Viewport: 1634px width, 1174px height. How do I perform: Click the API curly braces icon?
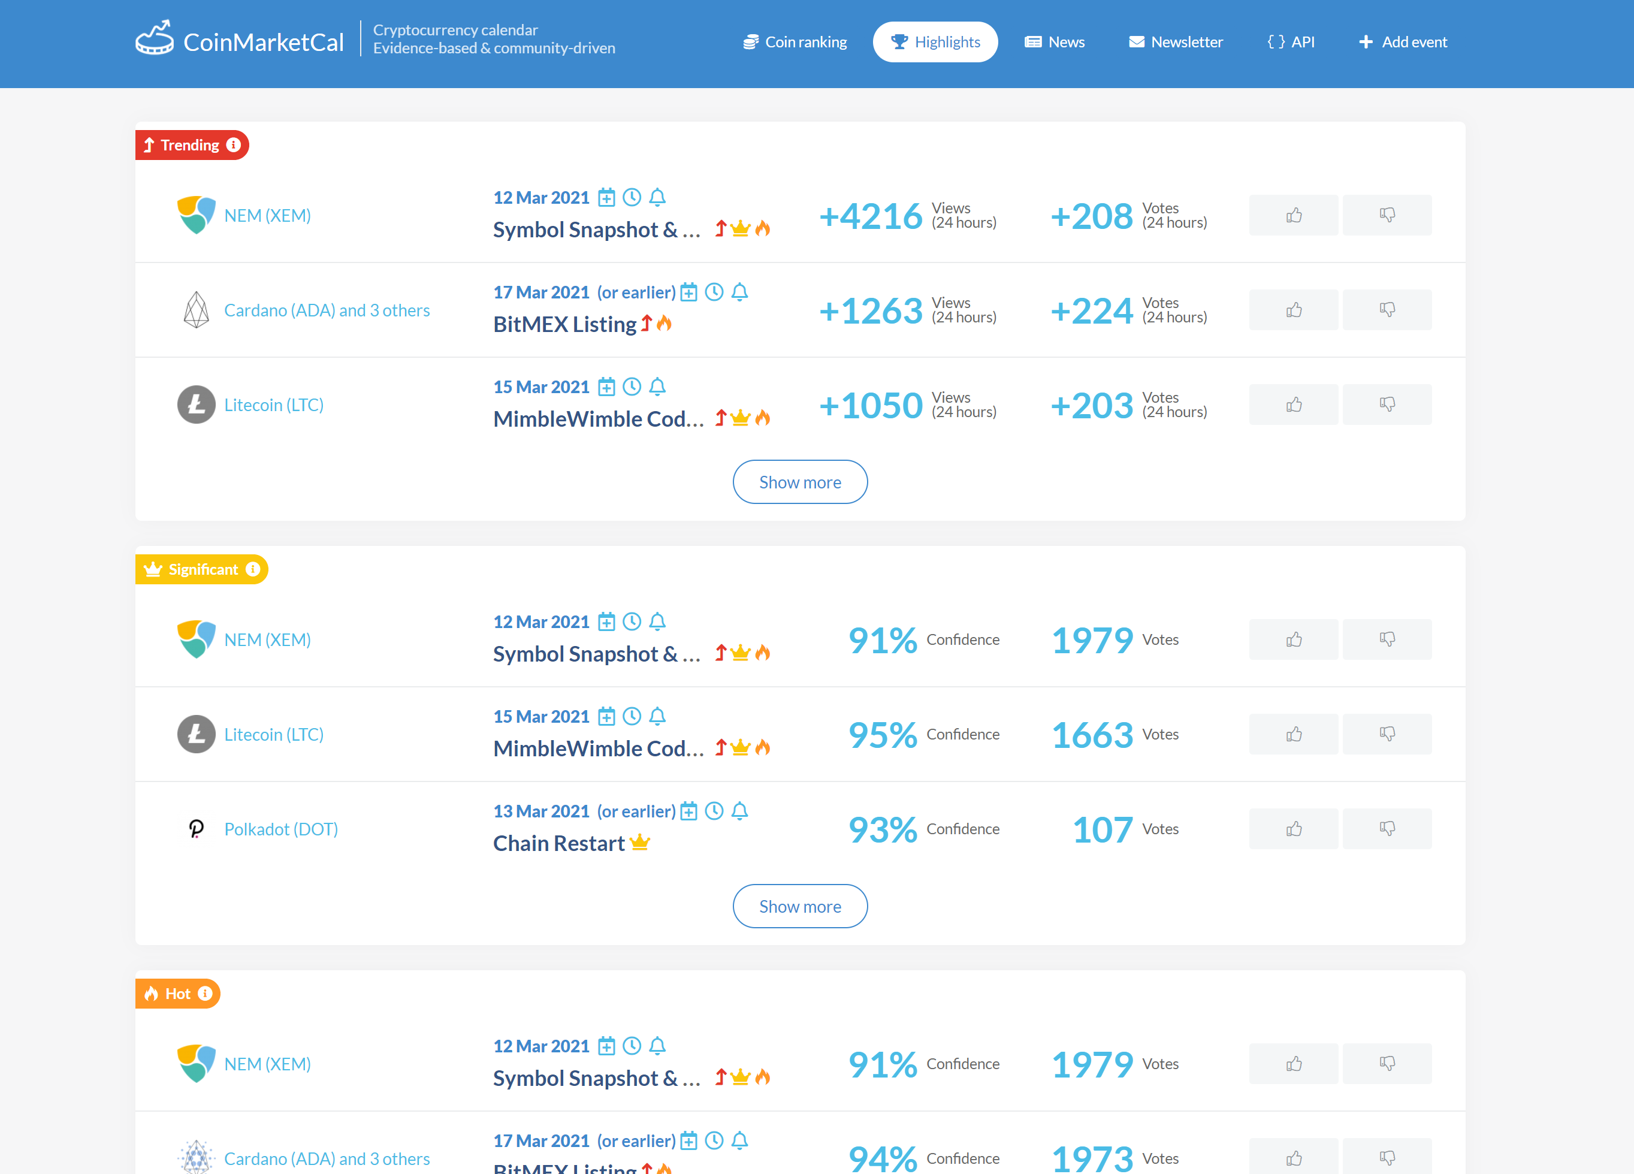(1276, 42)
